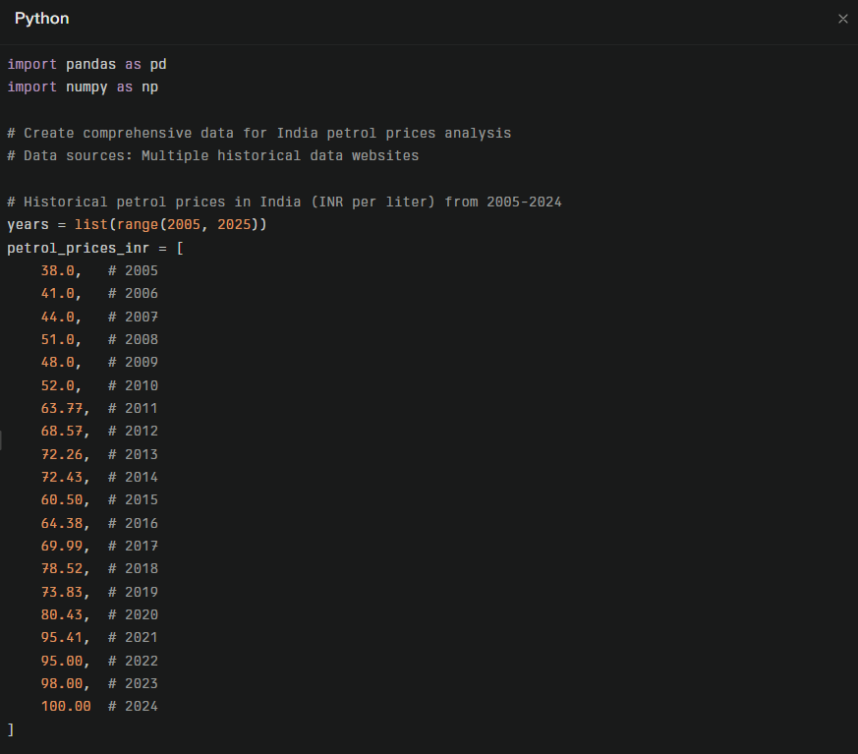Screen dimensions: 858x754
Task: Click the 51.0 value for 2008
Action: click(58, 339)
